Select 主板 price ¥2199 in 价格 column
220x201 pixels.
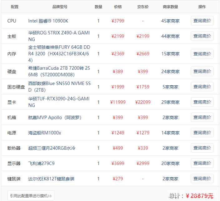coord(118,36)
